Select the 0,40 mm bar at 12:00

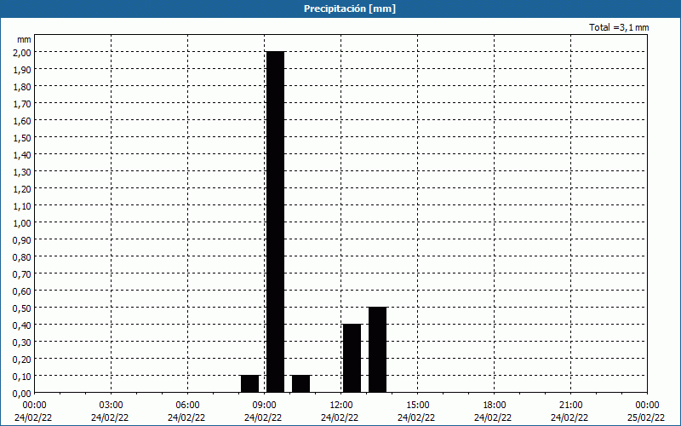352,358
